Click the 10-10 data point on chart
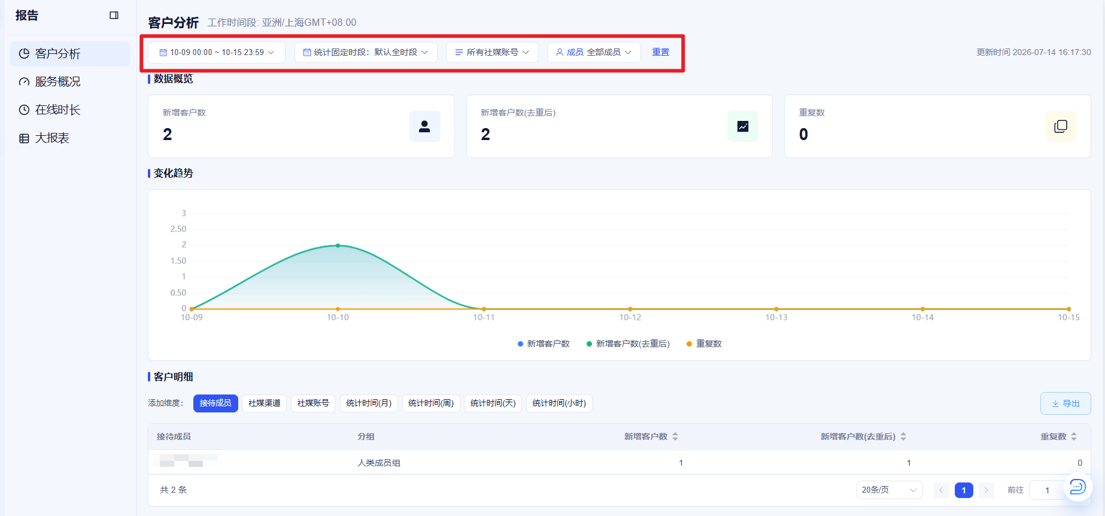Screen dimensions: 1105x516 [338, 245]
